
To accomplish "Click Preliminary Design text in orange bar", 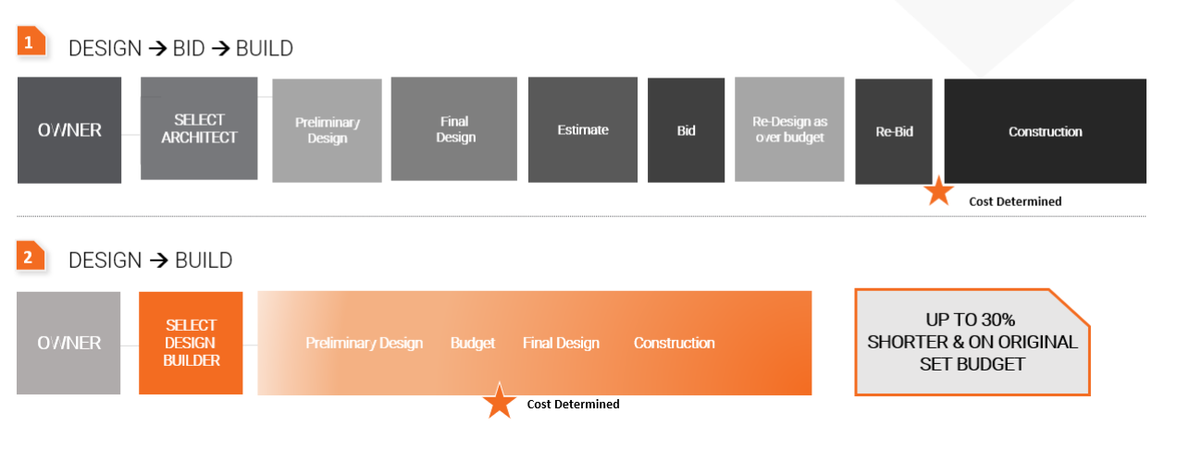I will (364, 344).
